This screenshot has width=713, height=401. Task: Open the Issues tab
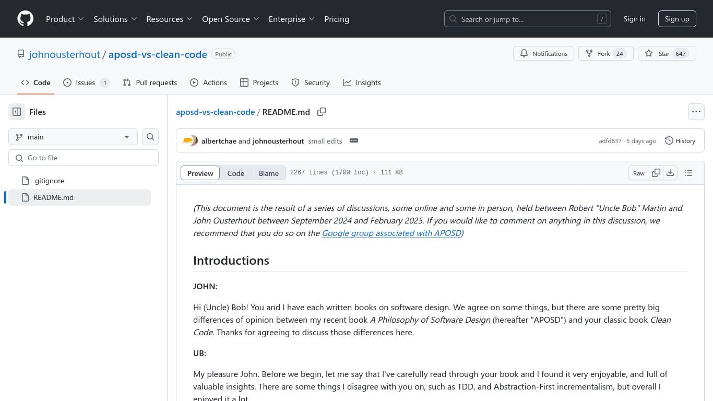pyautogui.click(x=86, y=82)
